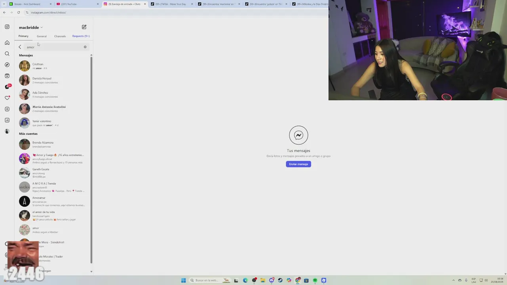Go to Home feed in sidebar

point(7,43)
